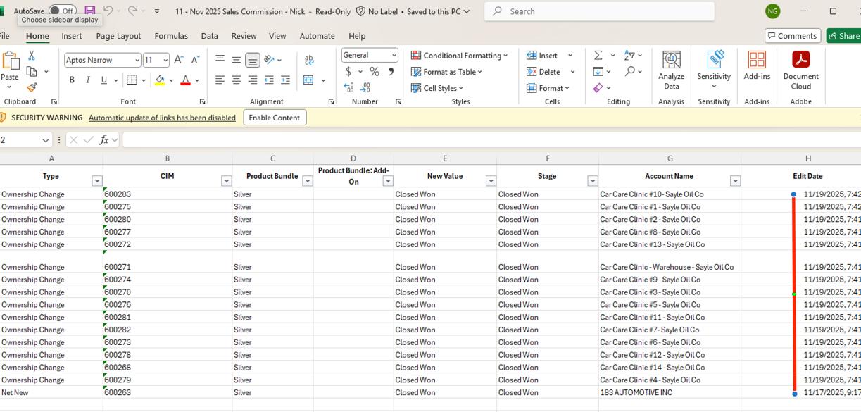Open Product Bundle column filter
This screenshot has width=861, height=412.
(x=307, y=181)
